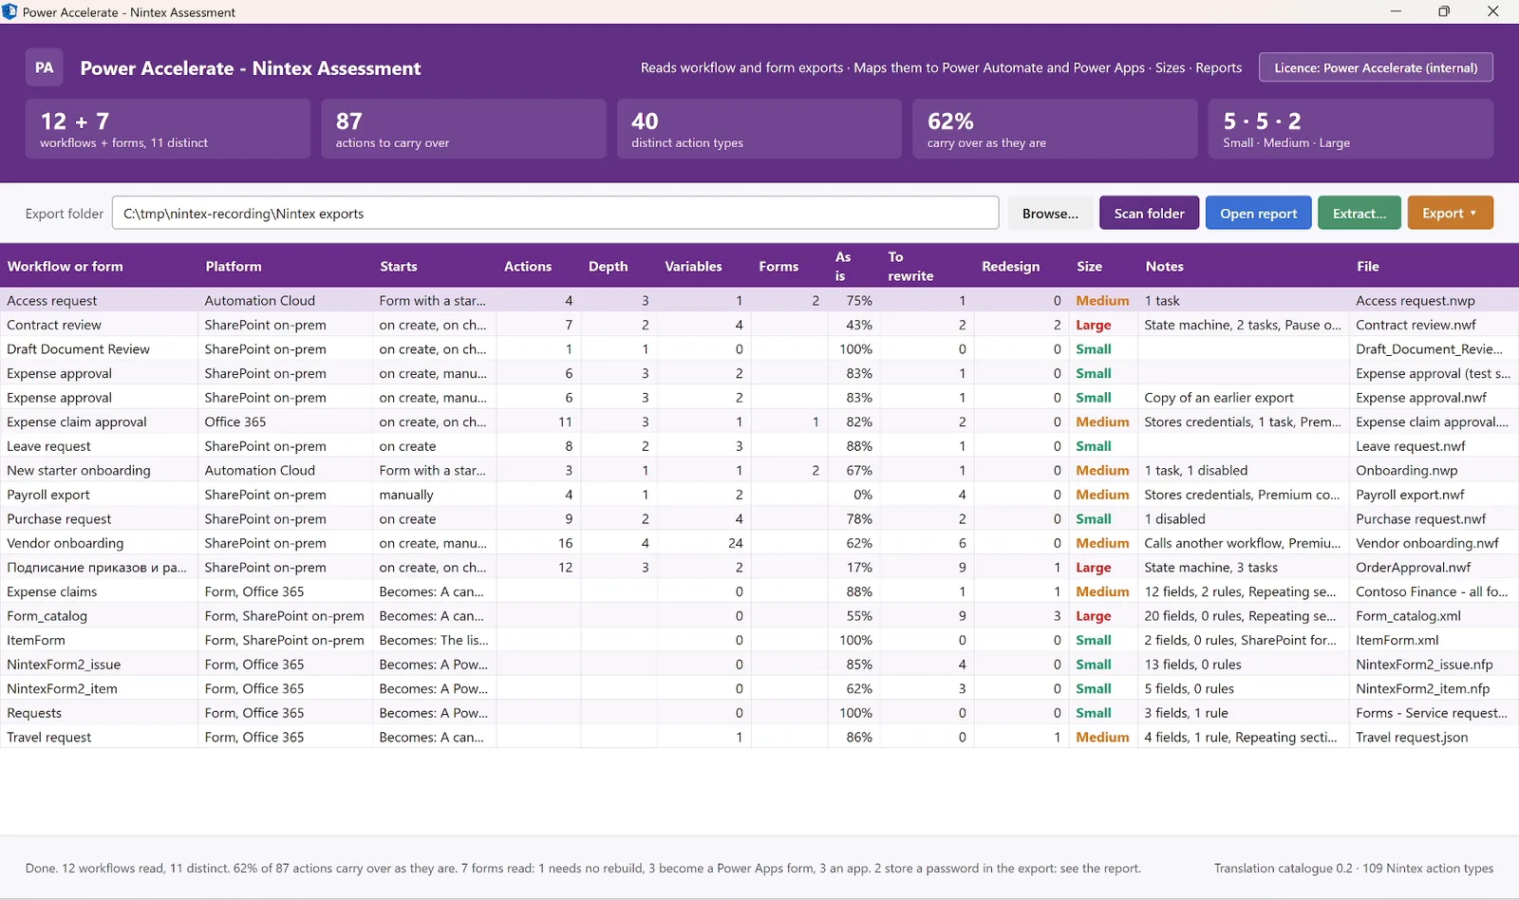
Task: Click the Licence: Power Accelerate (internal) button
Action: tap(1376, 67)
